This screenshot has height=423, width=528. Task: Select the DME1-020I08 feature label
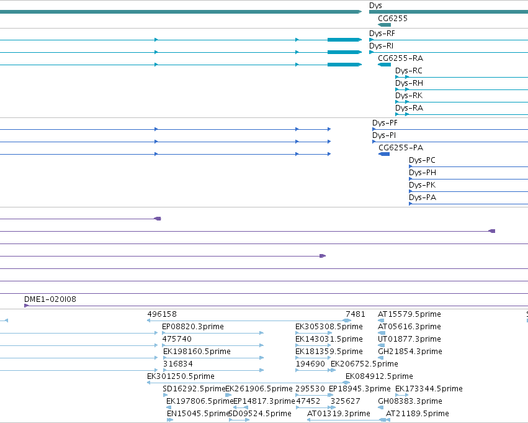50,299
